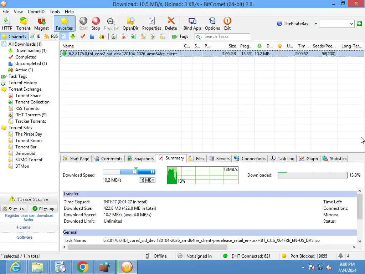
Task: Open the File menu
Action: coord(6,12)
